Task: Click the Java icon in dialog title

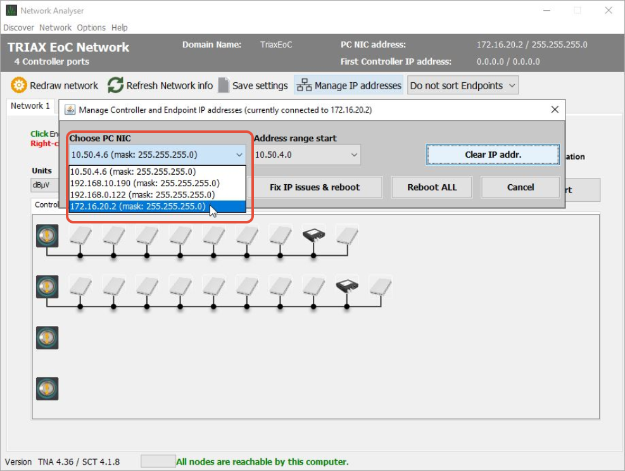Action: (x=70, y=110)
